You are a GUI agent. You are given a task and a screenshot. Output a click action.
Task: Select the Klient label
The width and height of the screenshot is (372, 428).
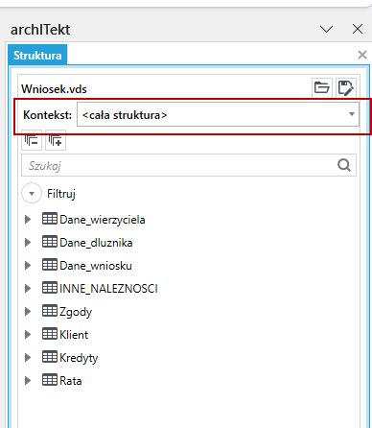pos(74,335)
